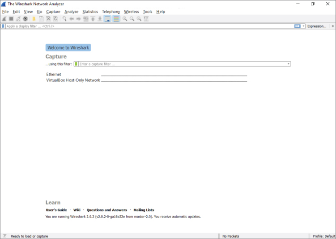The image size is (336, 239).
Task: Click the Stop capture square icon
Action: click(x=11, y=19)
